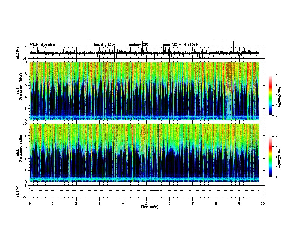Click the ch.2 spectrogram color bar
The image size is (296, 228).
click(x=271, y=157)
